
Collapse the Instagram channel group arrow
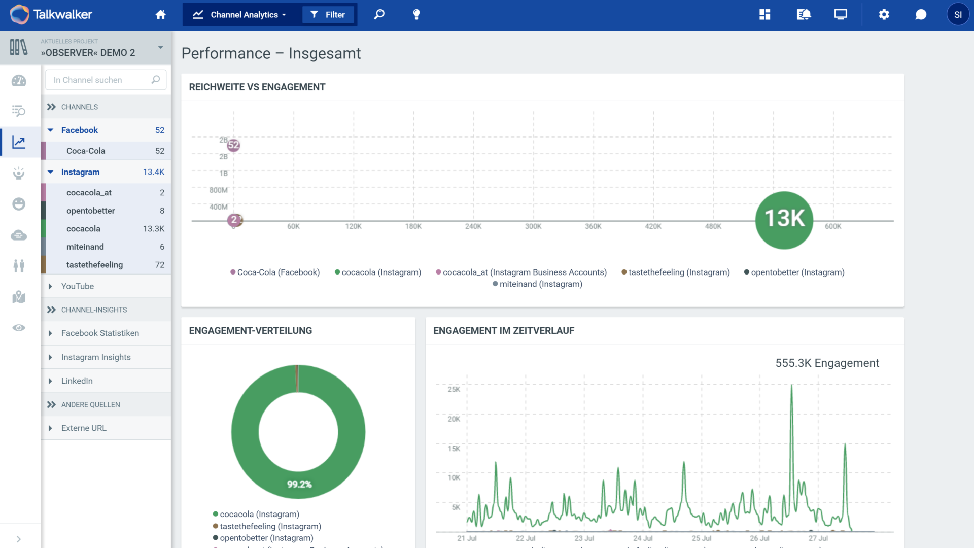(50, 172)
